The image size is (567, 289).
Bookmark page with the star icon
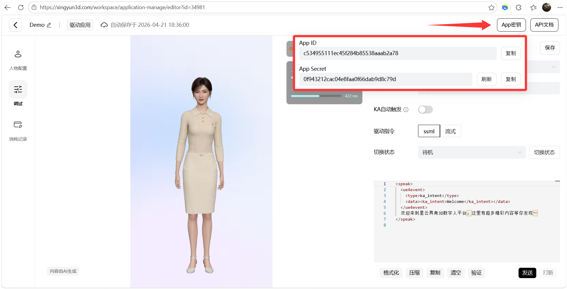491,8
